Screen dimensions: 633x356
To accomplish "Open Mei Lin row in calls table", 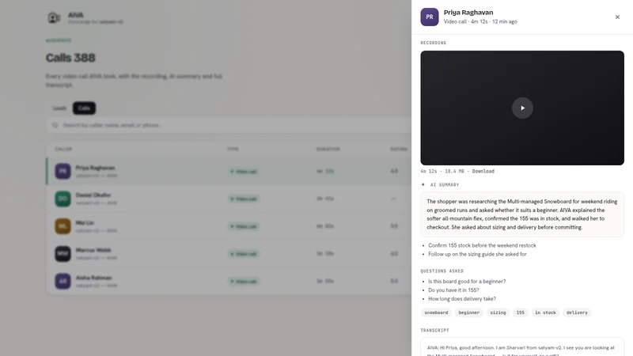I will (229, 226).
